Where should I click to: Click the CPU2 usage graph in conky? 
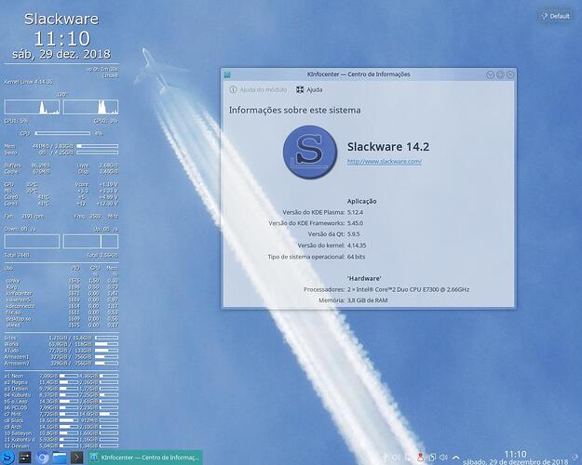[x=91, y=107]
